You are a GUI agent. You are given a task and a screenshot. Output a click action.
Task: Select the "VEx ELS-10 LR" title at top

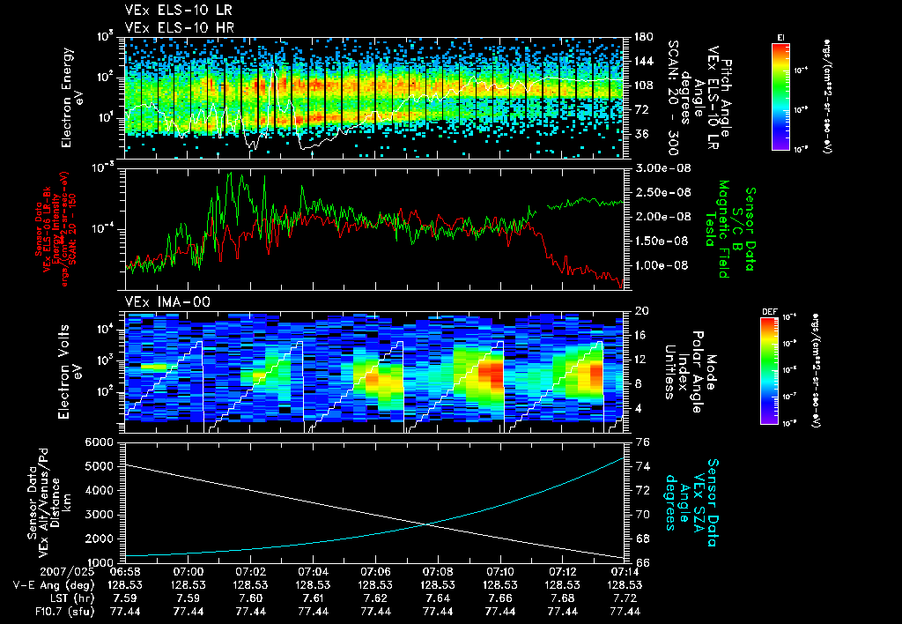click(x=178, y=11)
